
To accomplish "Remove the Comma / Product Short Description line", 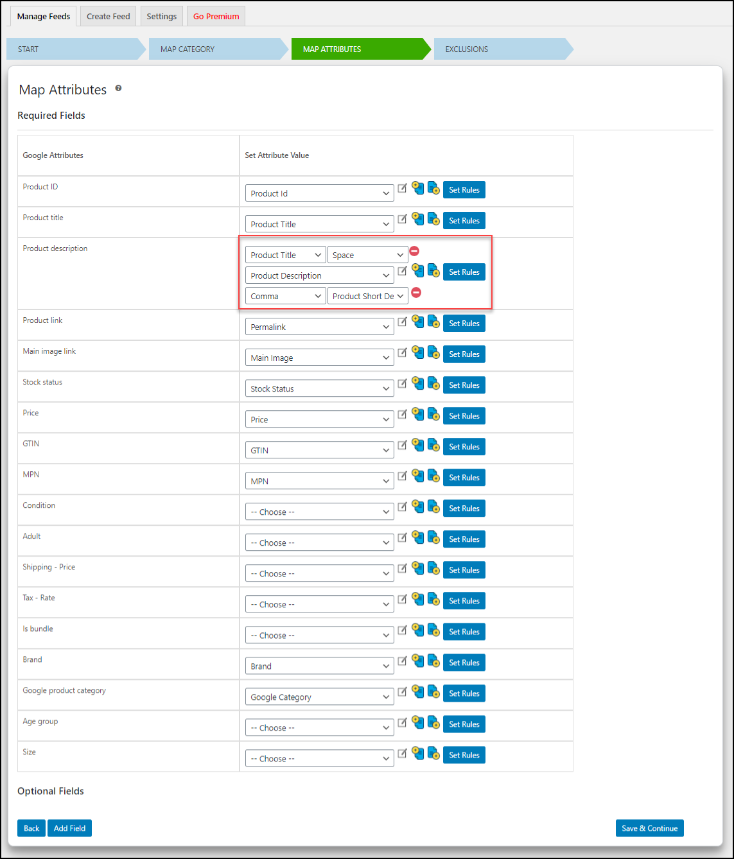I will coord(416,292).
